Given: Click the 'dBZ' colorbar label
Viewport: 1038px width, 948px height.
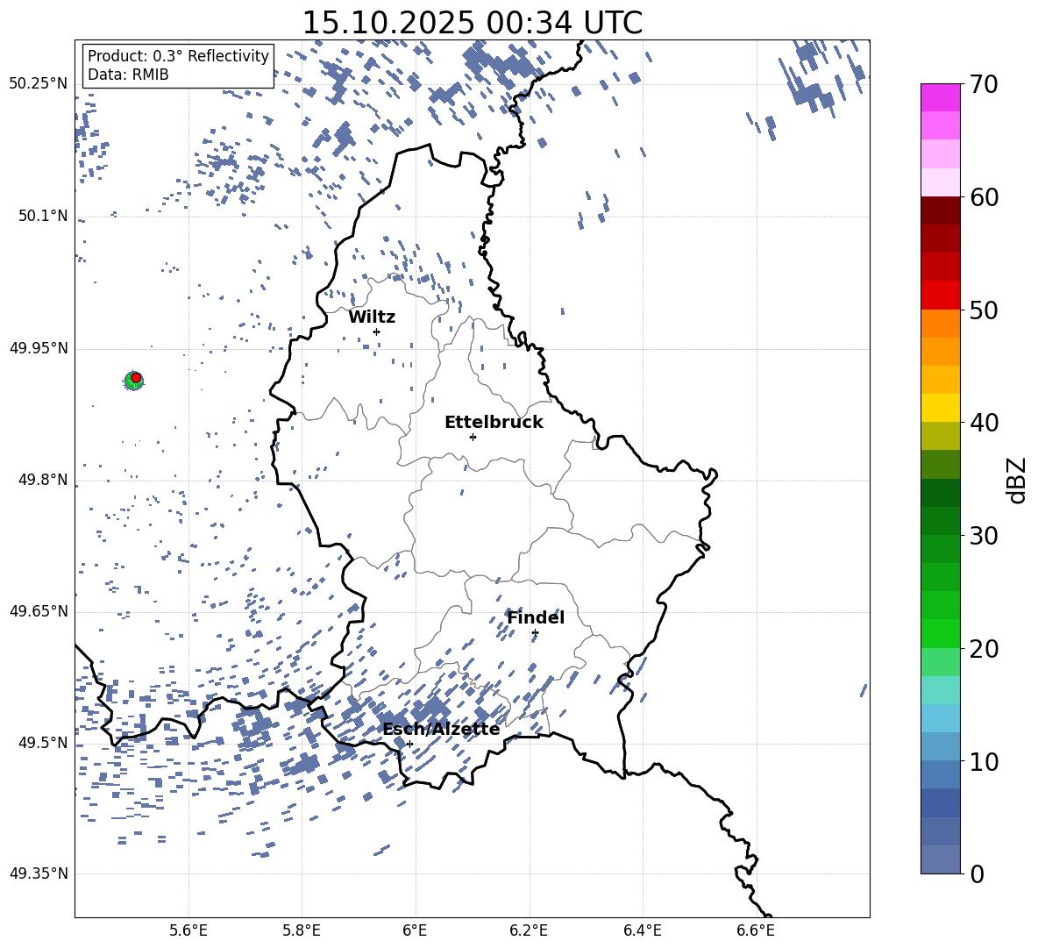Looking at the screenshot, I should (x=1018, y=480).
